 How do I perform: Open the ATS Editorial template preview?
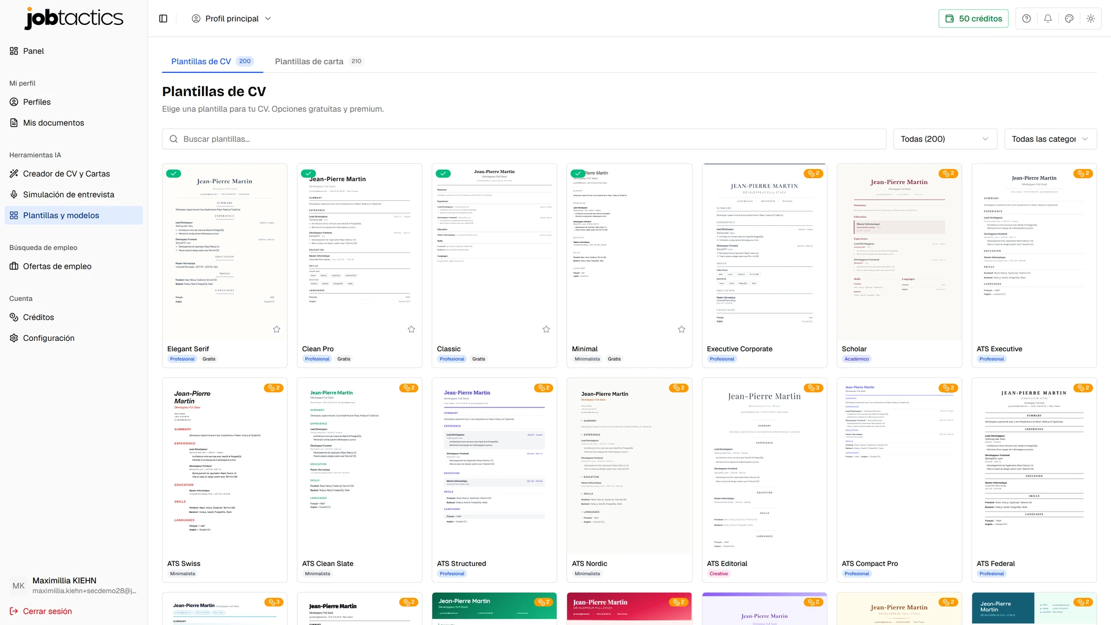764,466
